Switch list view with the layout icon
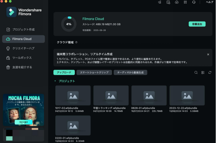This screenshot has width=216, height=143. pyautogui.click(x=203, y=72)
